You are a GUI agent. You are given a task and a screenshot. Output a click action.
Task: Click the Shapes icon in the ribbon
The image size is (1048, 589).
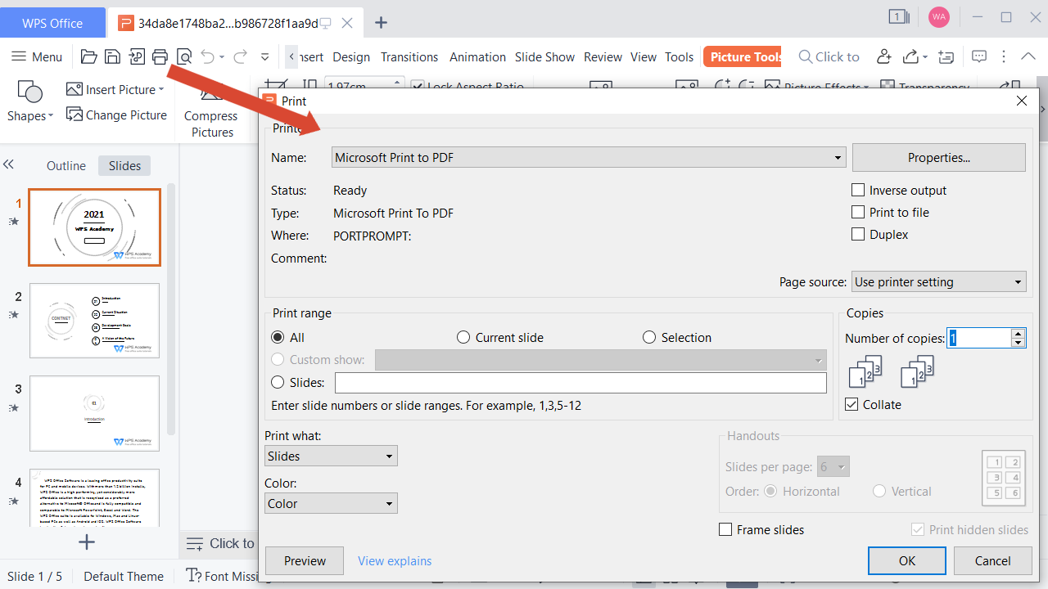(x=29, y=91)
